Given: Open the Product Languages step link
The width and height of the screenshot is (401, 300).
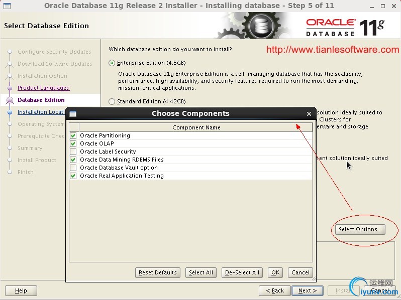Looking at the screenshot, I should [x=44, y=88].
